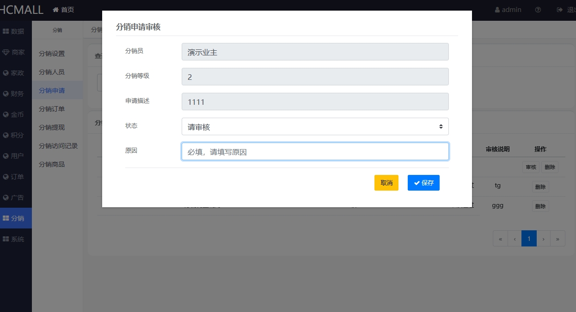The height and width of the screenshot is (312, 576).
Task: Open 分销订单 submenu item
Action: click(52, 109)
